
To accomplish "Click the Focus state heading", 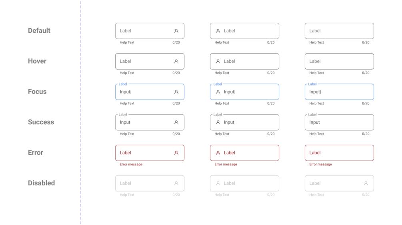I will point(37,92).
